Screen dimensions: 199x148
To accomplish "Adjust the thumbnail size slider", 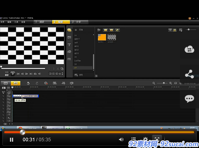I will [x=189, y=30].
